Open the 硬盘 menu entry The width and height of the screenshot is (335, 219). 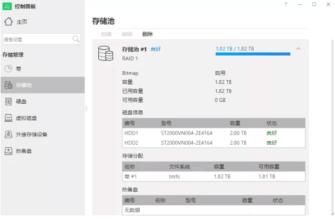[21, 101]
